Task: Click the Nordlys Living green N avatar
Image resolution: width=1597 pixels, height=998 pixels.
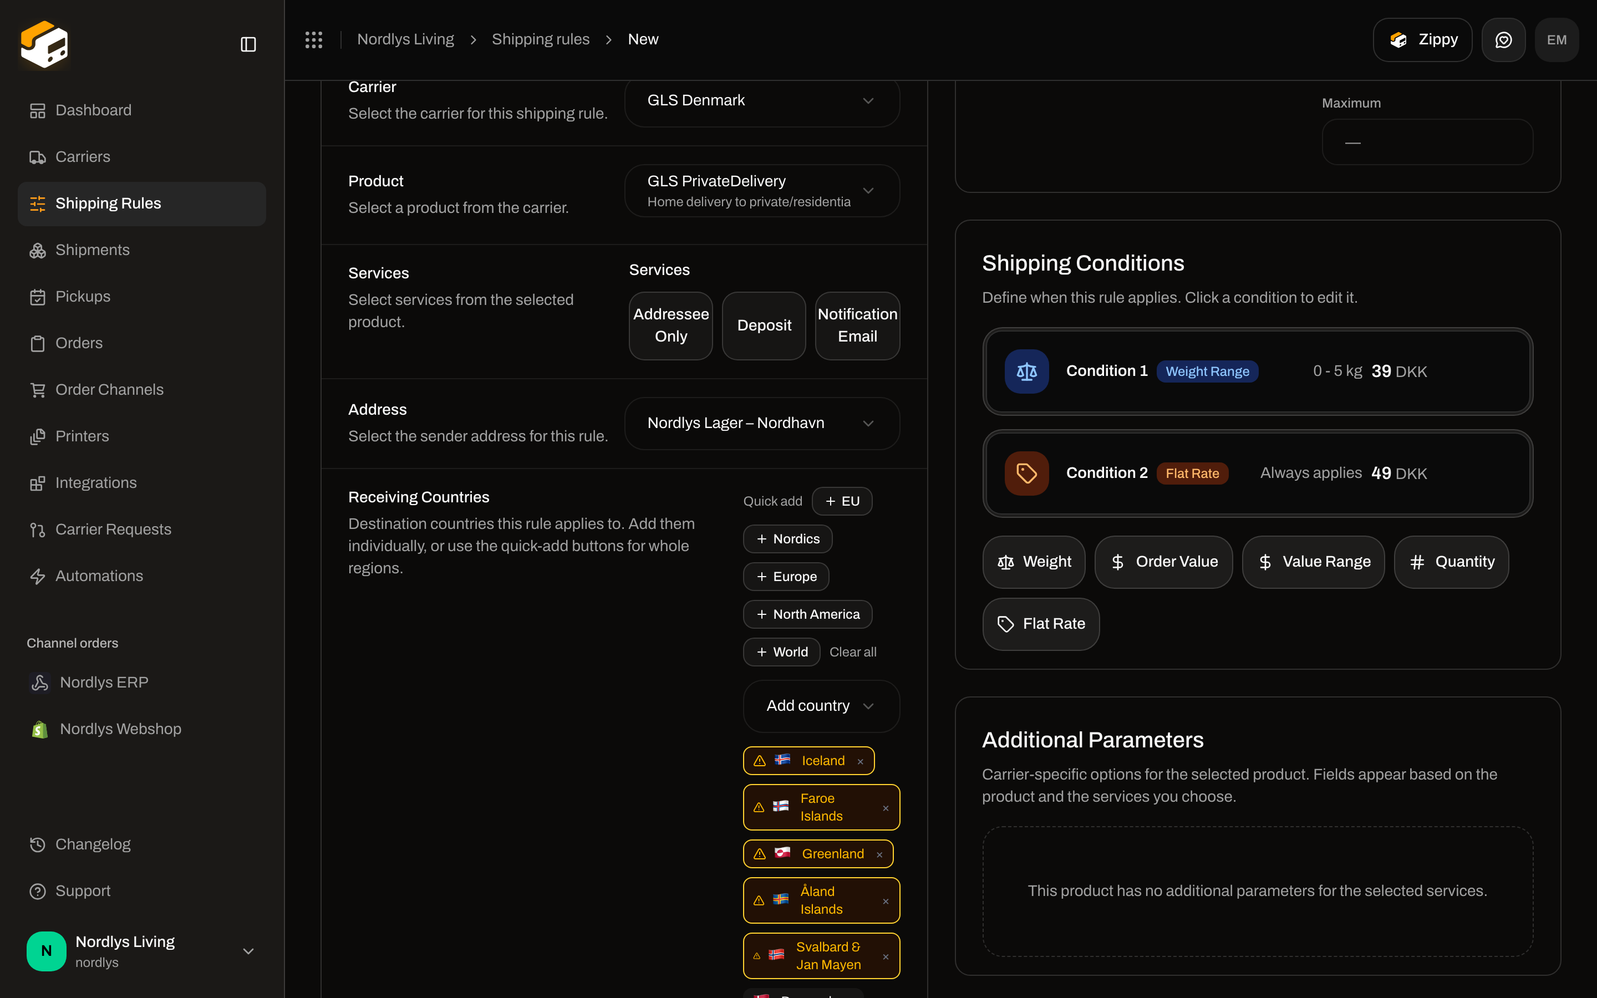Action: [x=46, y=951]
